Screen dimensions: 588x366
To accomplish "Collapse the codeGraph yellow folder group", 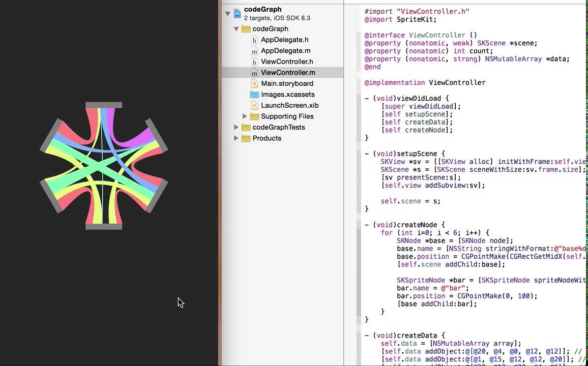I will click(236, 29).
